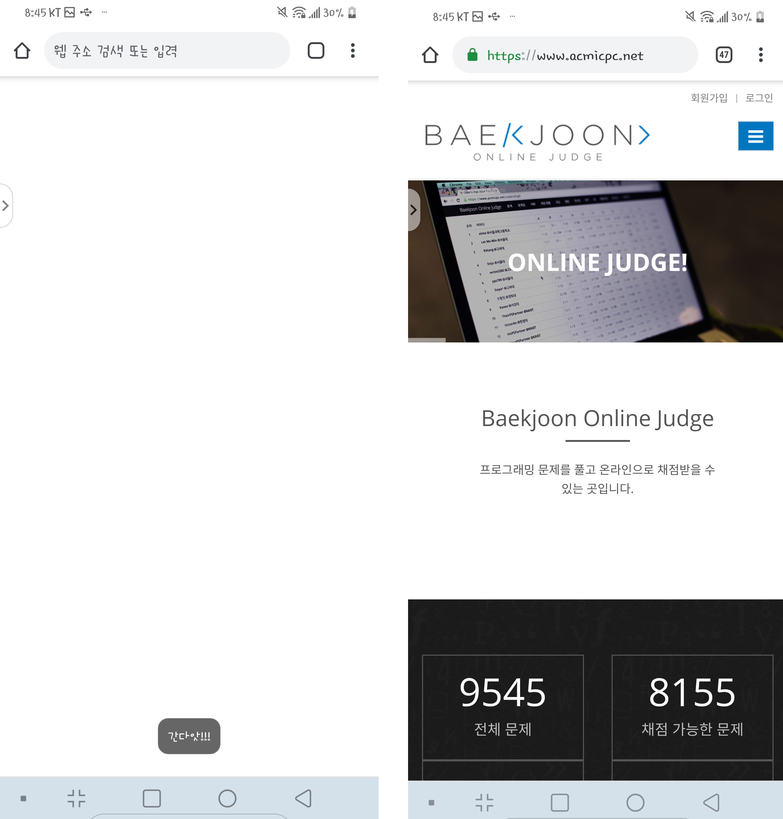Viewport: 783px width, 819px height.
Task: Click the 로그인 login link
Action: click(759, 98)
